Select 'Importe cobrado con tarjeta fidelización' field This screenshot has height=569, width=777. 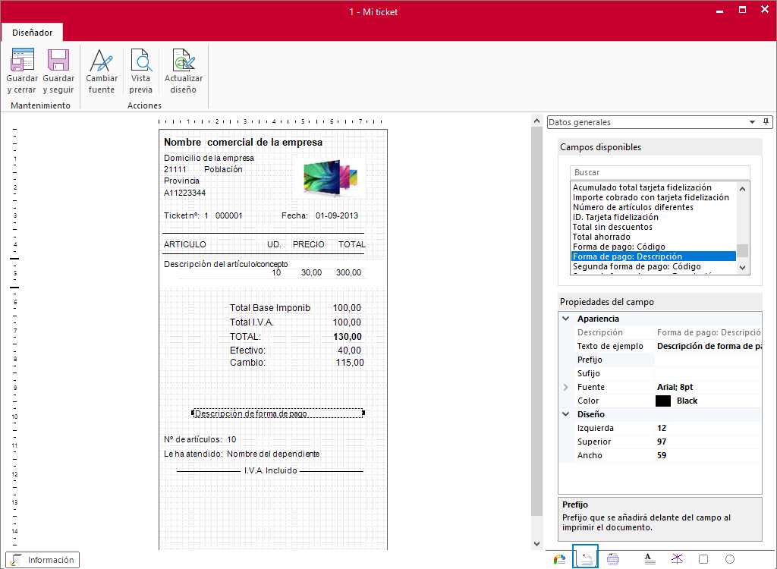[650, 197]
